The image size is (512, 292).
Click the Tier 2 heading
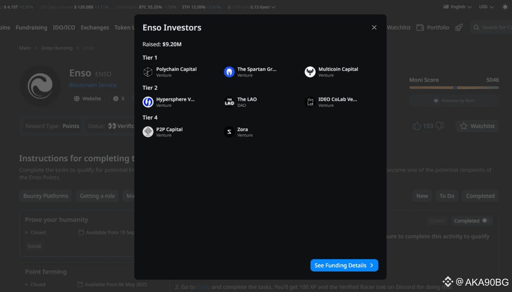click(x=150, y=88)
